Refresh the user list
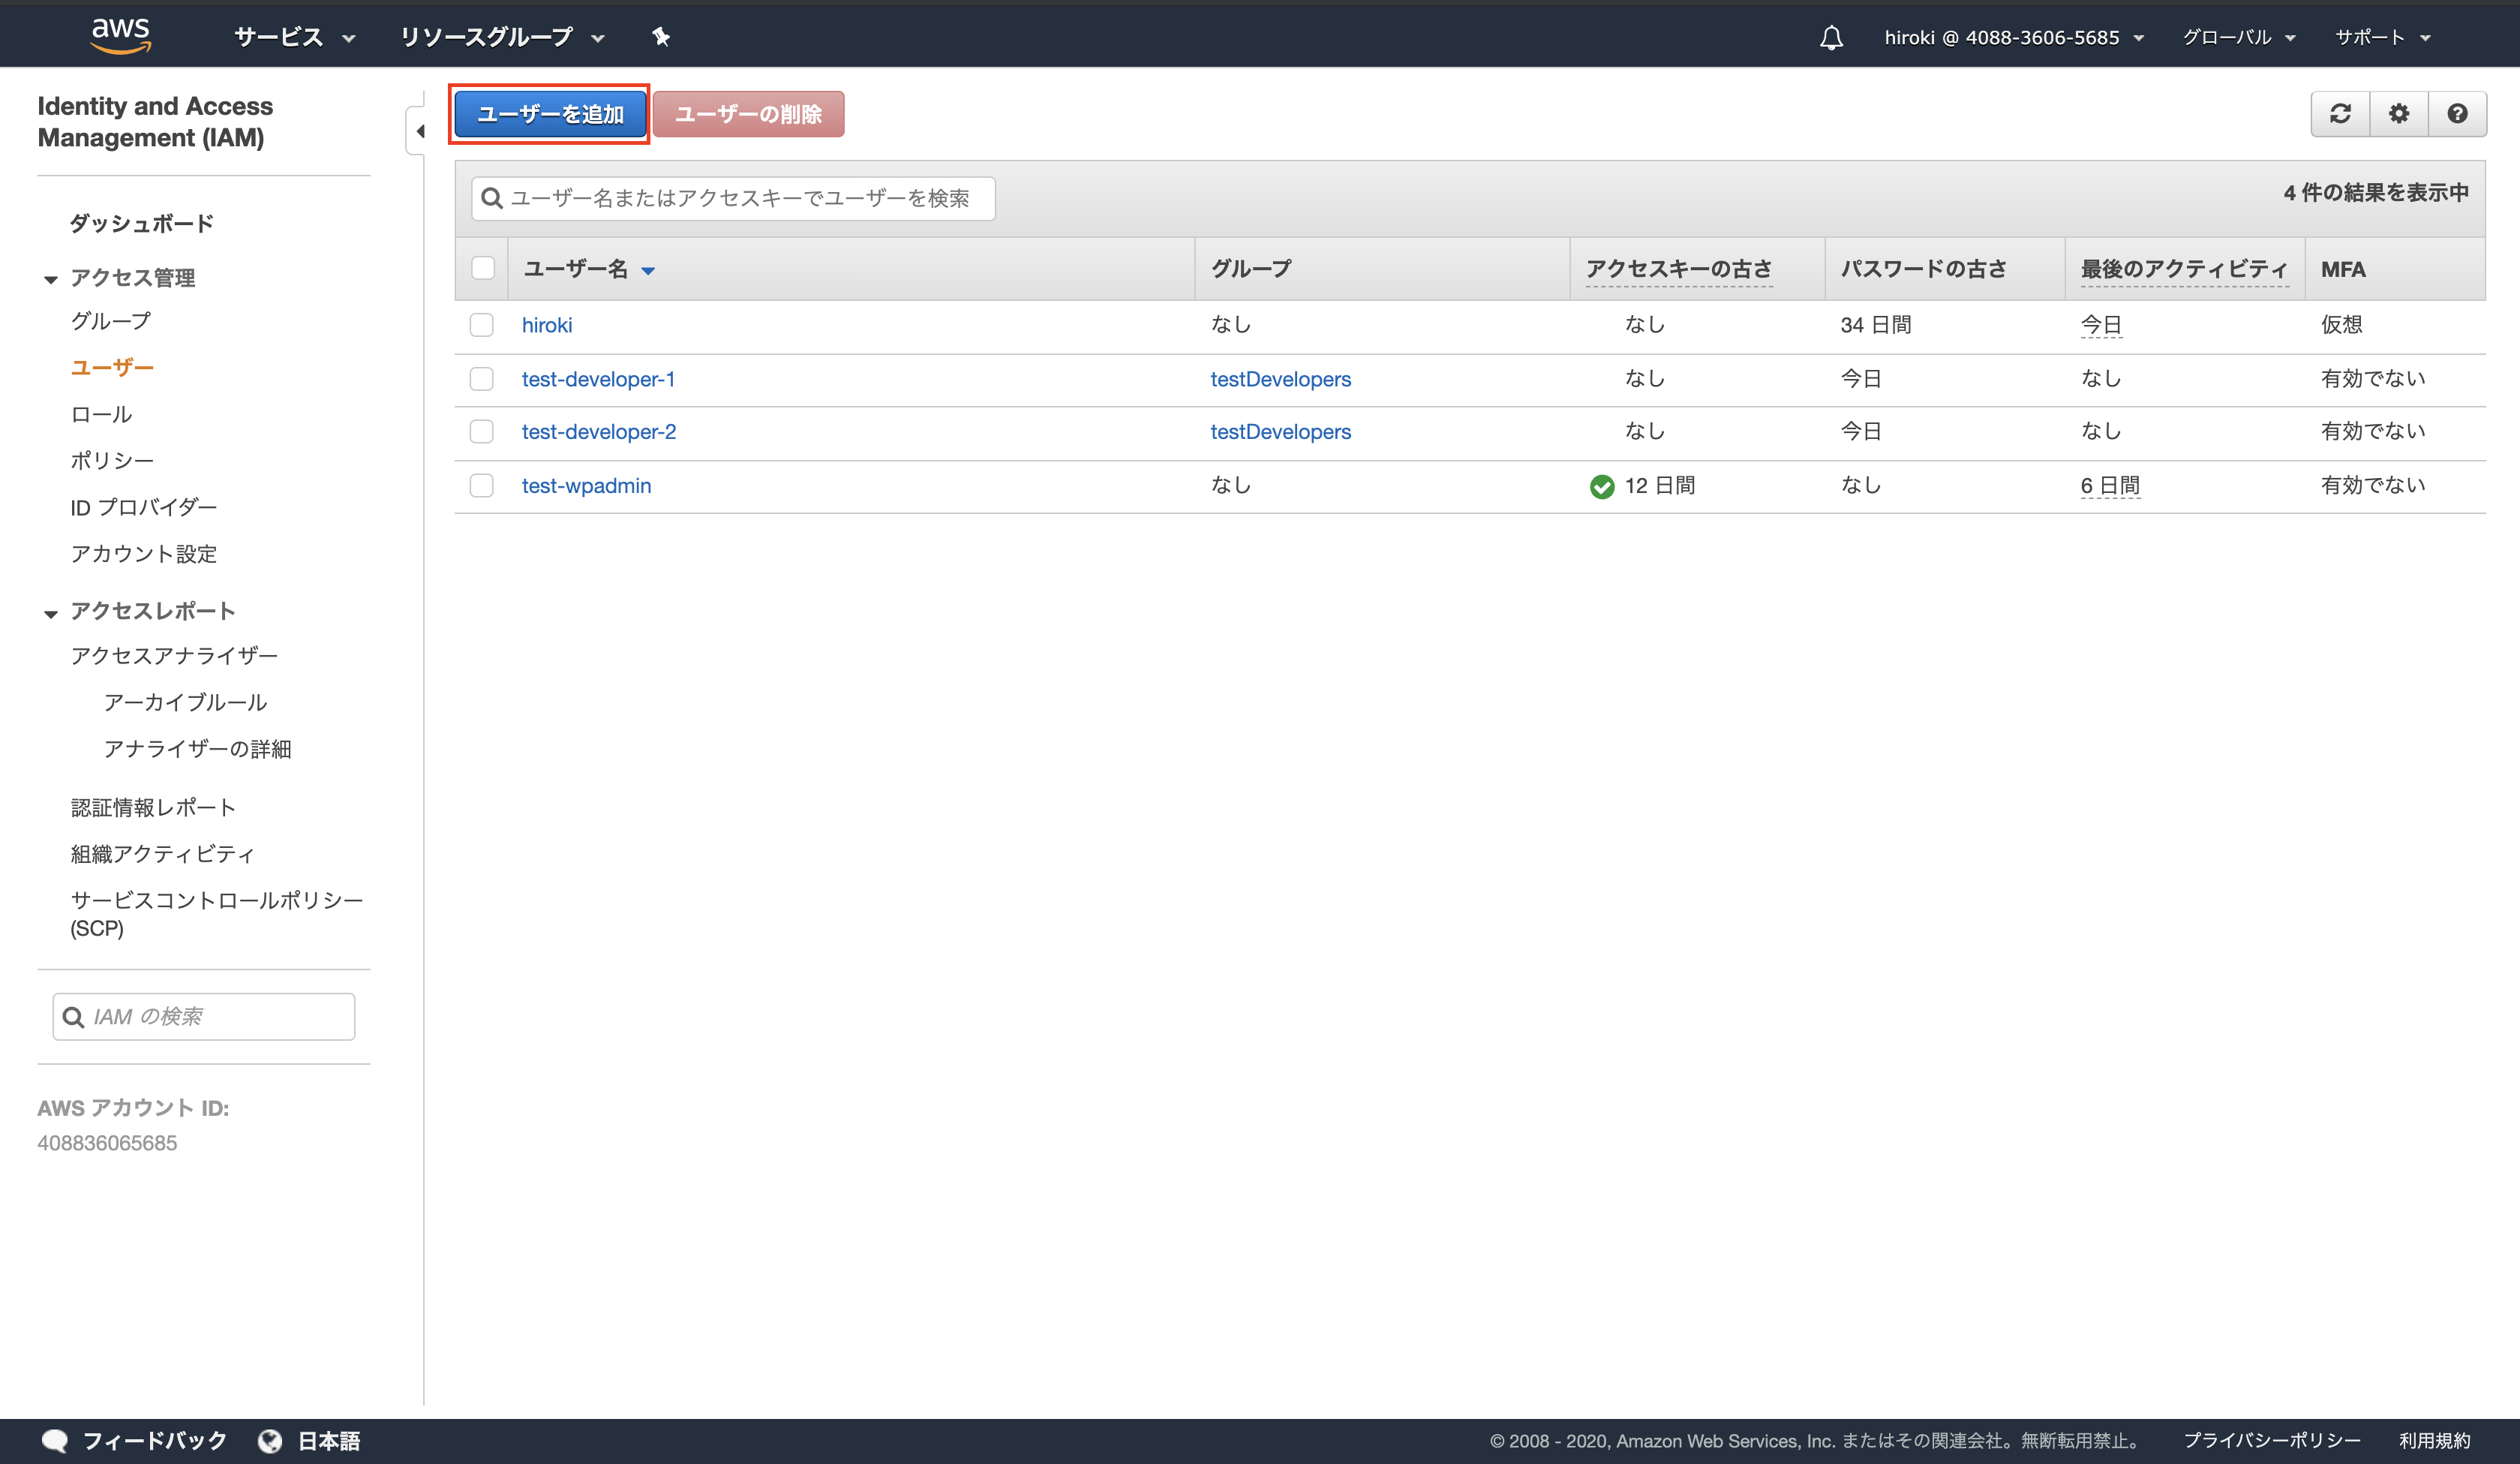 tap(2340, 114)
